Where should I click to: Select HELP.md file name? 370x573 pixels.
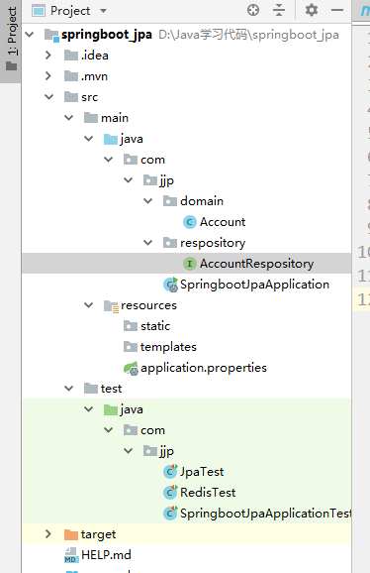point(106,555)
